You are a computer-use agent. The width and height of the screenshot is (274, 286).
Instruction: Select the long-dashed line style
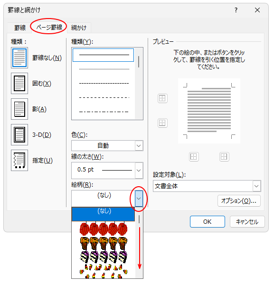coord(104,97)
